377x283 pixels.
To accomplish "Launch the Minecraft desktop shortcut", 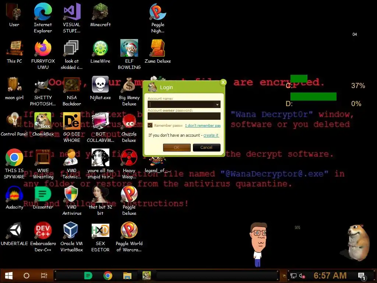I will [x=101, y=15].
